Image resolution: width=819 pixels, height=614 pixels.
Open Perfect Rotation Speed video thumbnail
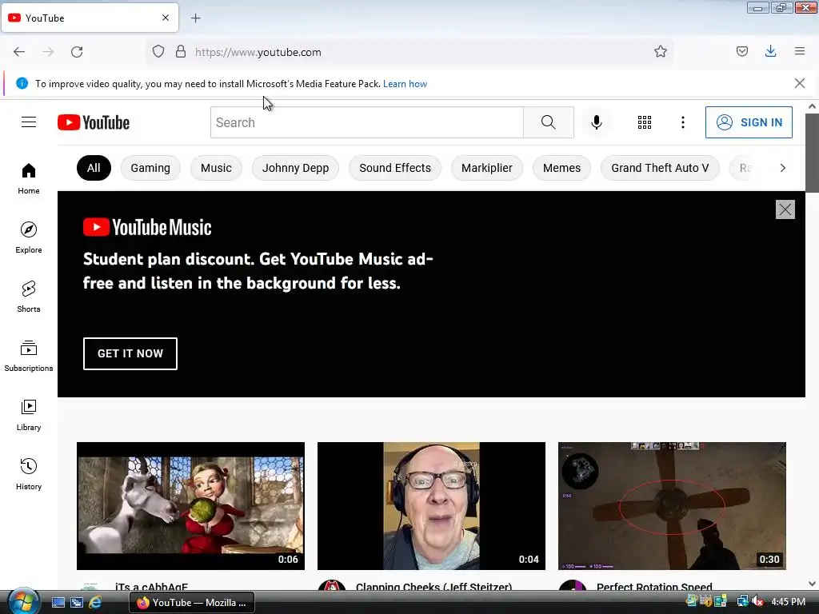pos(672,506)
